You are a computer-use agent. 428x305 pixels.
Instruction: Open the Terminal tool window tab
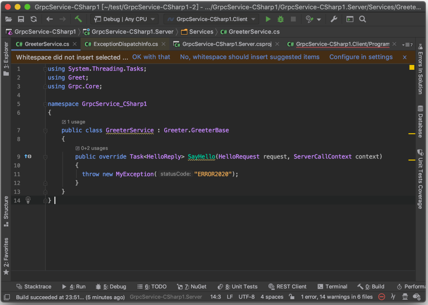[x=332, y=287]
